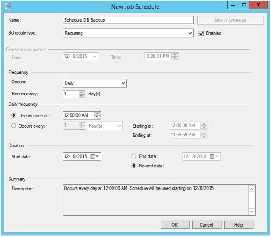The height and width of the screenshot is (237, 271).
Task: Open Help for the dialog
Action: pos(239,225)
